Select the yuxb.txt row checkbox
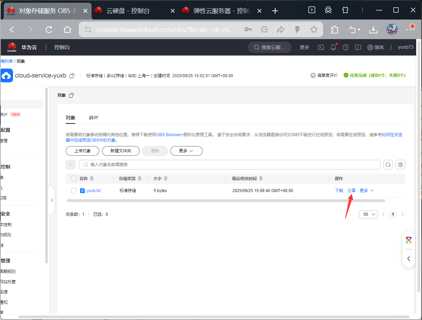This screenshot has width=422, height=320. coord(74,191)
